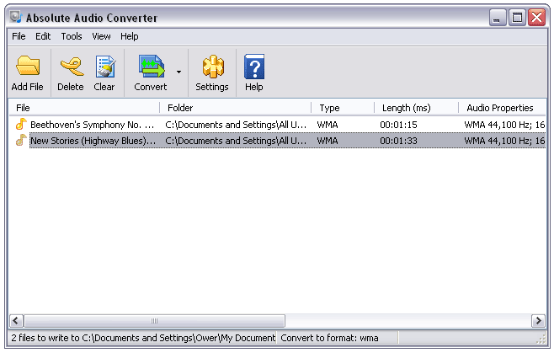Click the Add File folder icon
The image size is (554, 353).
pos(28,67)
